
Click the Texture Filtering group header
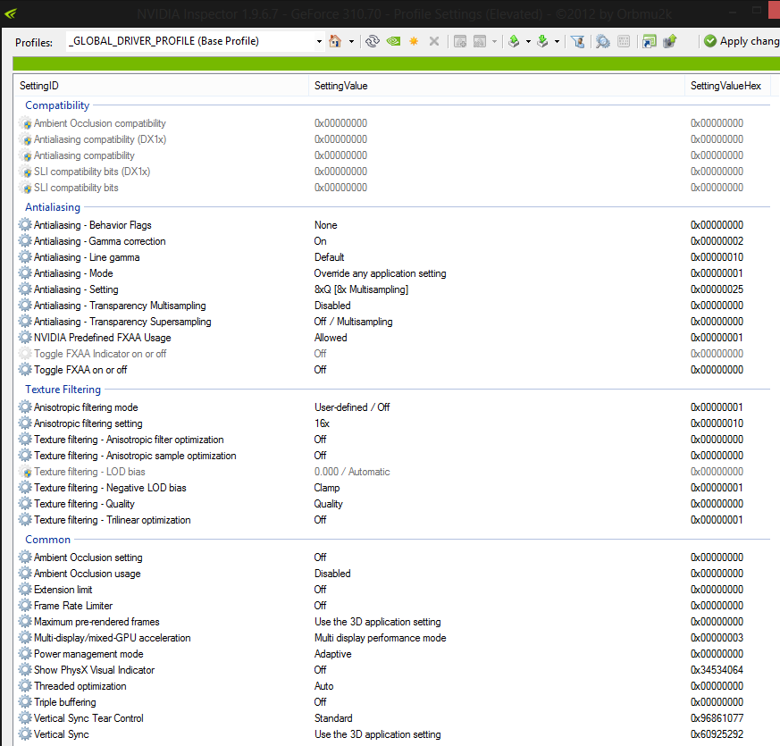pyautogui.click(x=63, y=390)
